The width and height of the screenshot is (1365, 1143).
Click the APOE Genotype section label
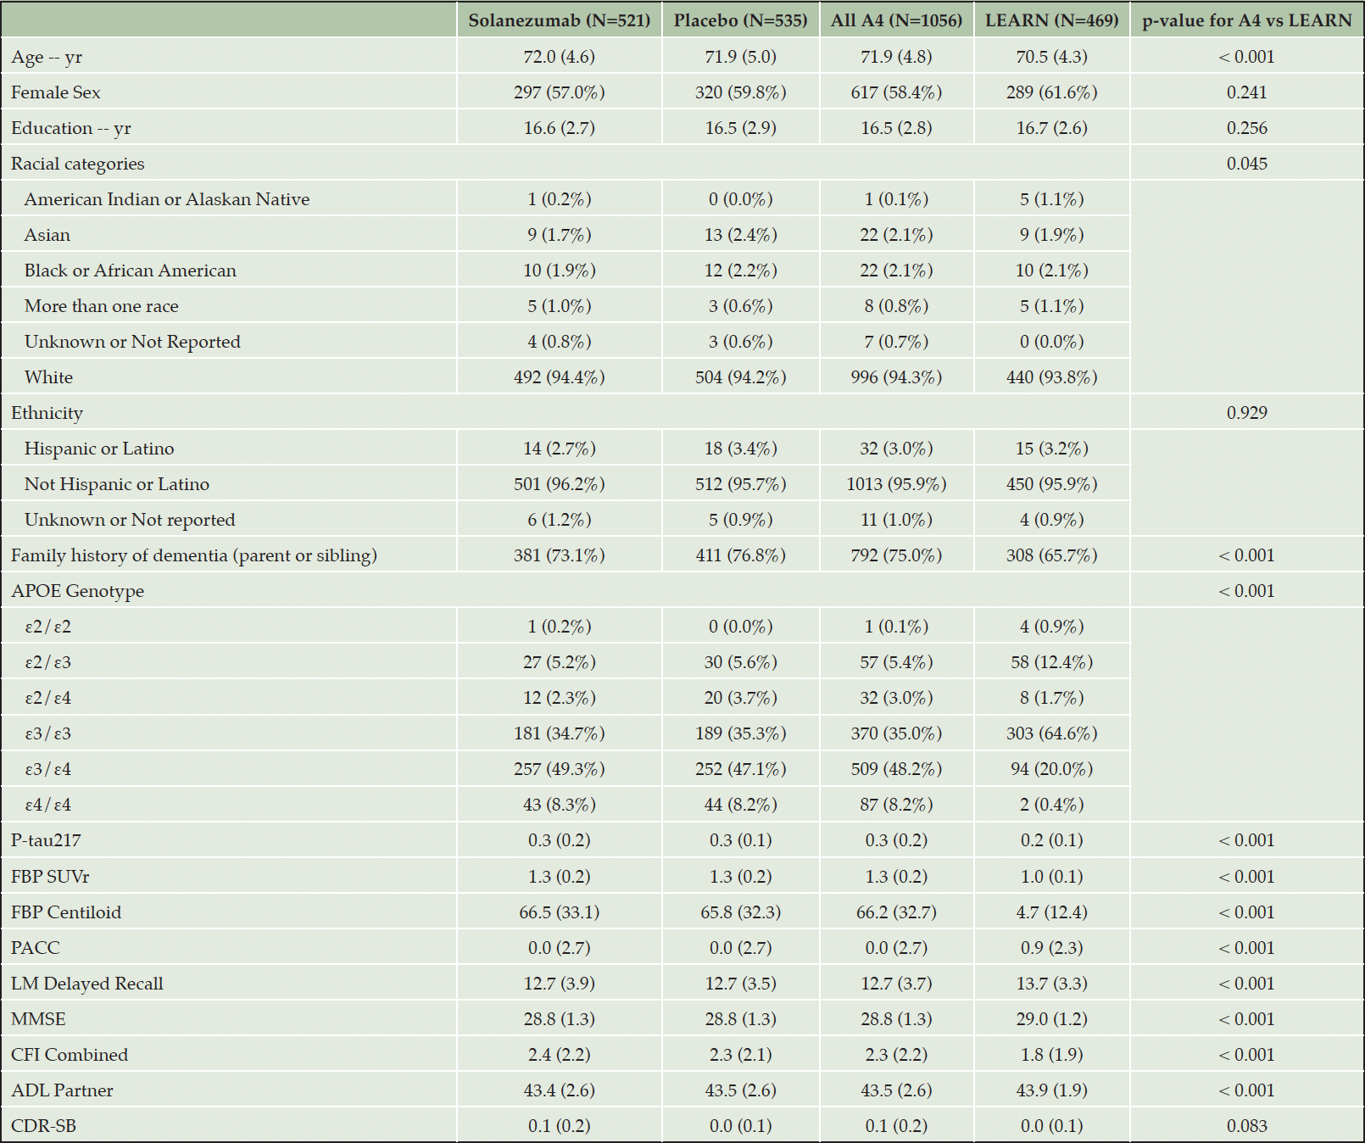coord(78,591)
